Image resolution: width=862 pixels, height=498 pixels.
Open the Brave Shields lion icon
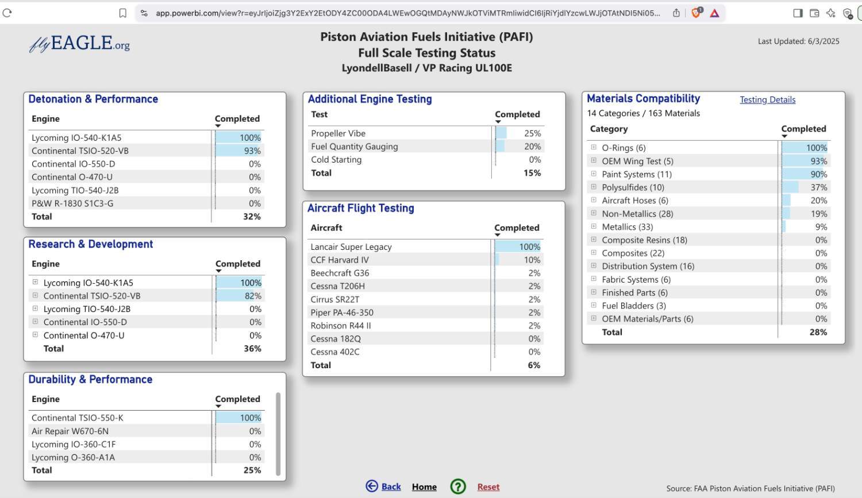(x=696, y=13)
